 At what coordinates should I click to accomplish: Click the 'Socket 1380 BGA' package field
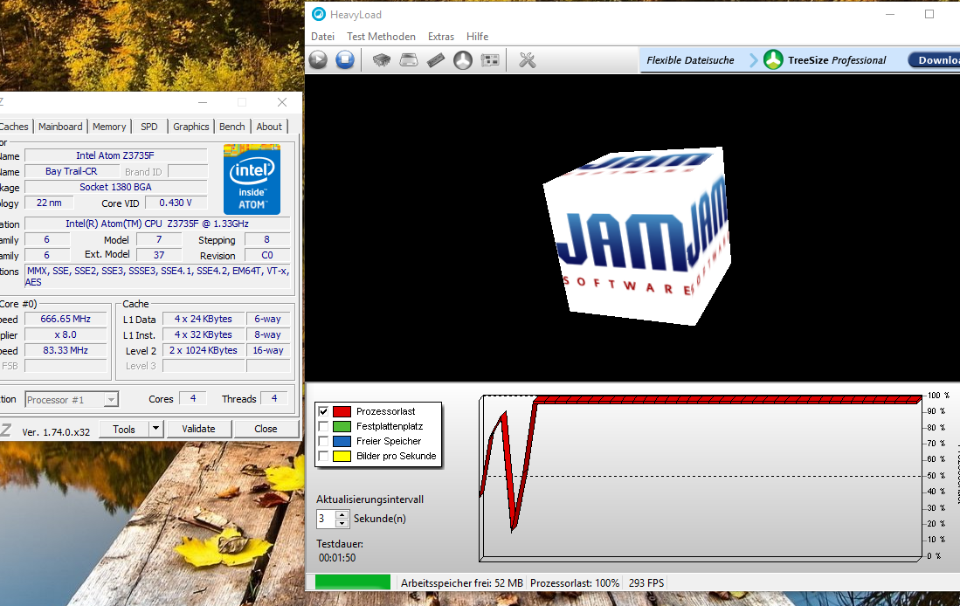115,187
